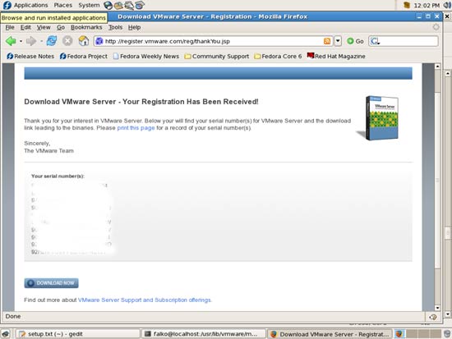452x339 pixels.
Task: Open the View menu
Action: [44, 27]
